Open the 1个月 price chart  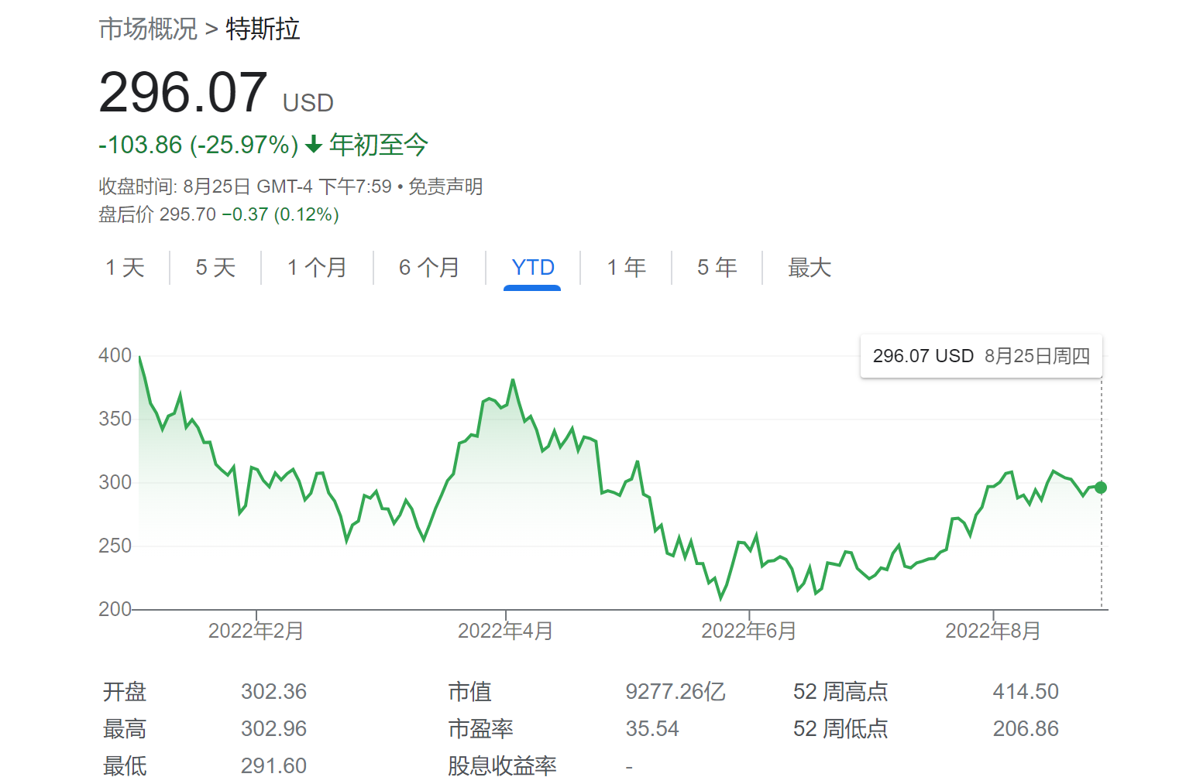[318, 267]
